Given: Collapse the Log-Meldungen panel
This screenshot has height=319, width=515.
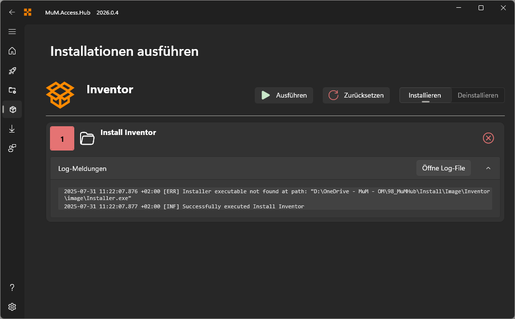Looking at the screenshot, I should coord(488,168).
